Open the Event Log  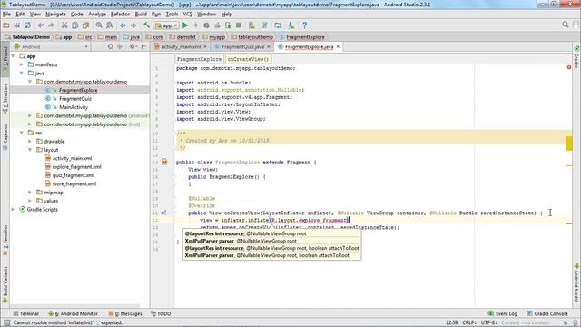(502, 313)
